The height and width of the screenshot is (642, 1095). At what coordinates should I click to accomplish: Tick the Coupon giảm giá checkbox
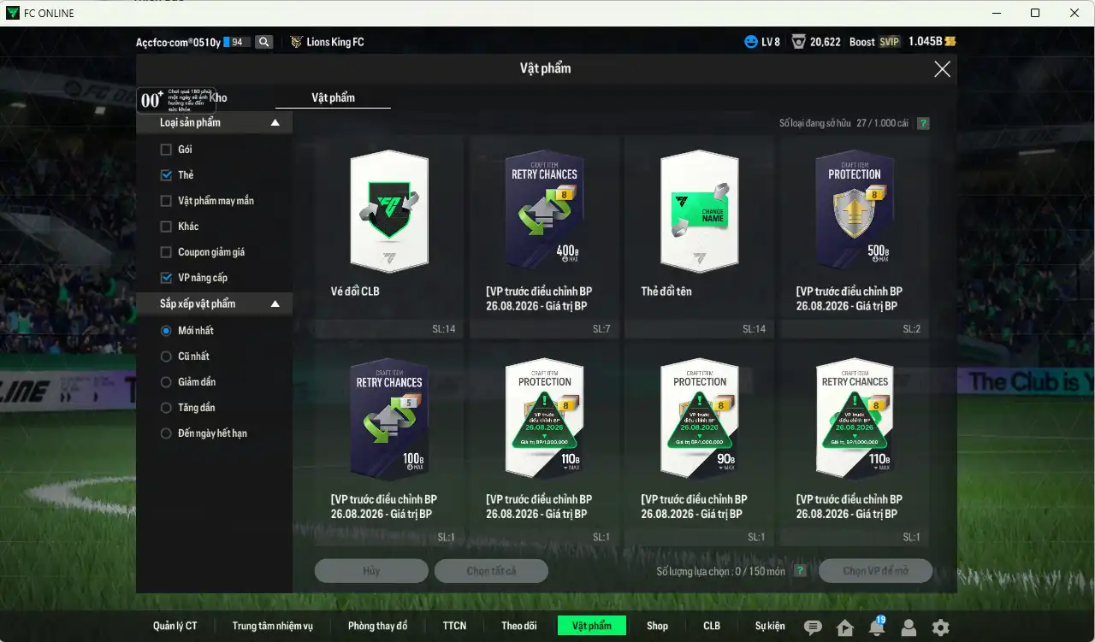click(x=166, y=252)
